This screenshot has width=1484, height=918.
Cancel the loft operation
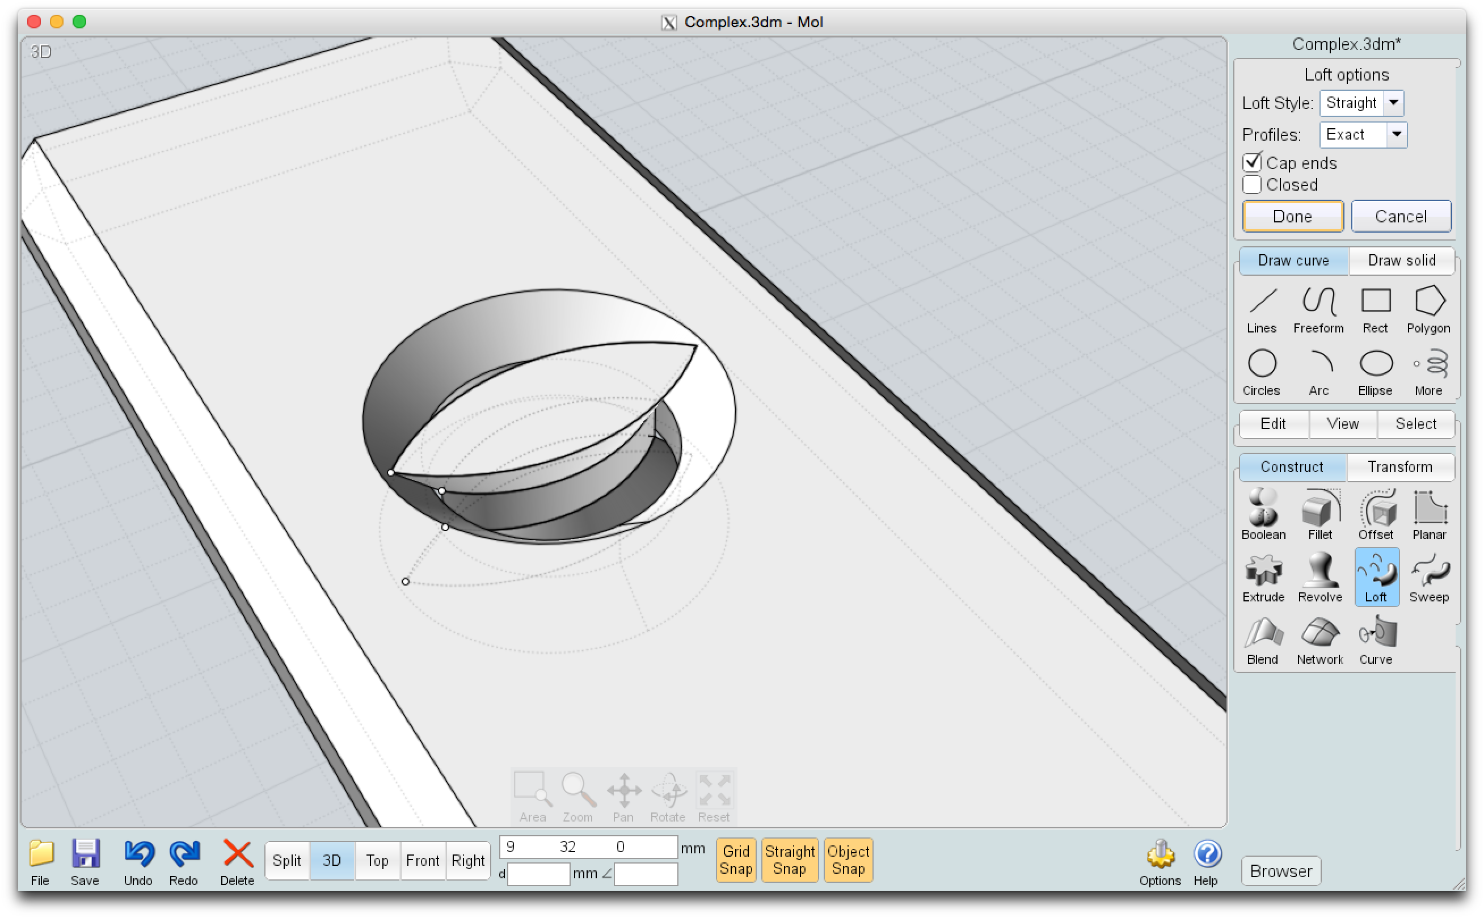point(1401,216)
